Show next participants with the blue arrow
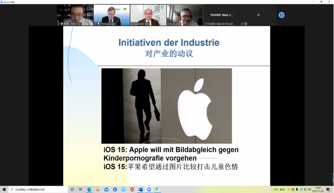This screenshot has height=193, width=334. (x=281, y=15)
